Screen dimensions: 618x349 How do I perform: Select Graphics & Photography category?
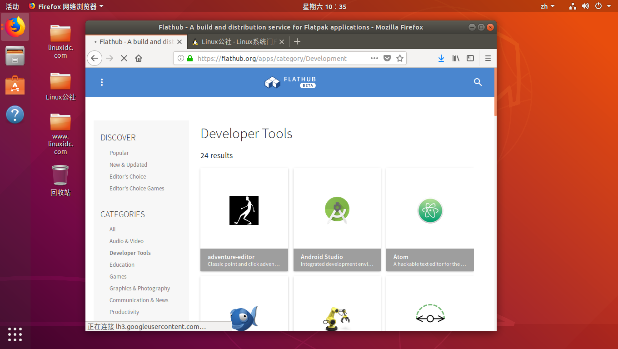point(140,289)
